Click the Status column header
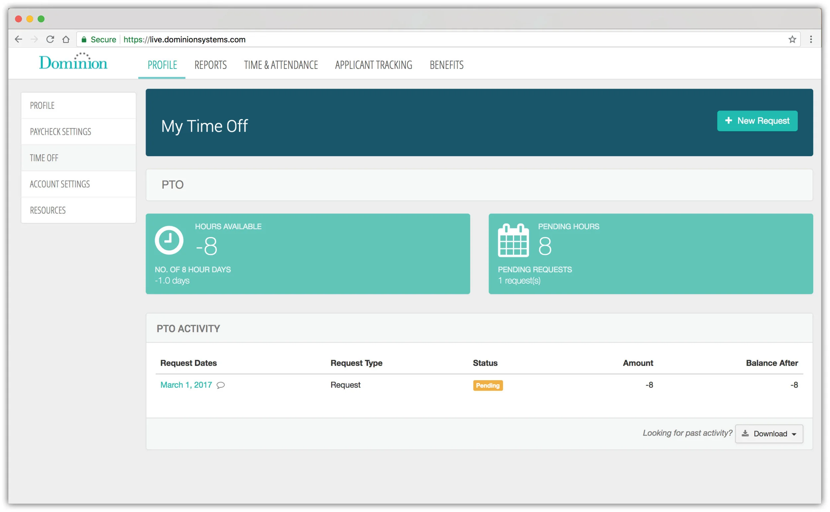This screenshot has width=830, height=512. click(x=485, y=363)
